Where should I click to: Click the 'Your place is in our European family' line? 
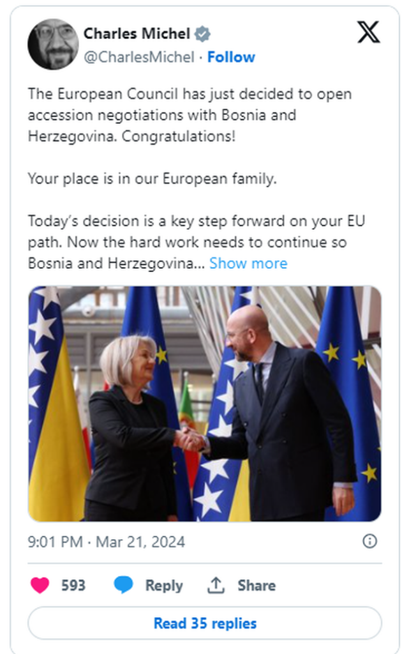pos(152,179)
